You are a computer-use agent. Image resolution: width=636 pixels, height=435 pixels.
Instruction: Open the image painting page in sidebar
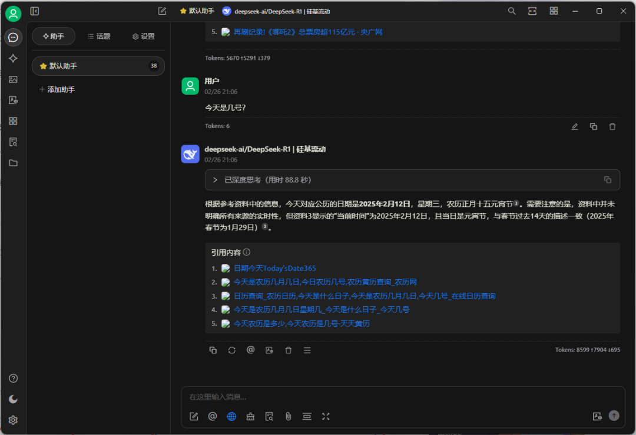pyautogui.click(x=14, y=79)
